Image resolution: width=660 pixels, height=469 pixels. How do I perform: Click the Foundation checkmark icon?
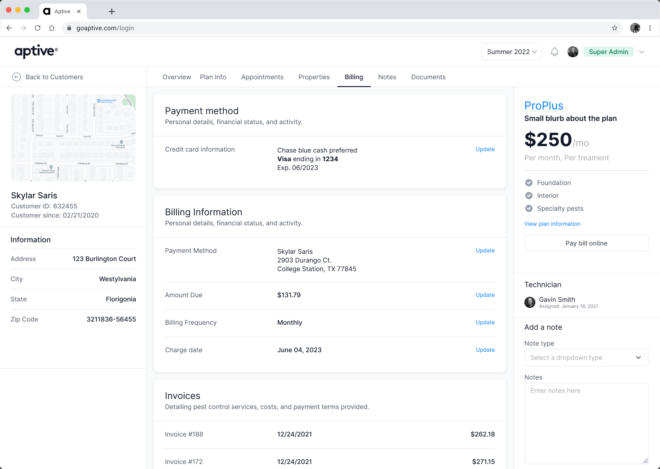[529, 183]
